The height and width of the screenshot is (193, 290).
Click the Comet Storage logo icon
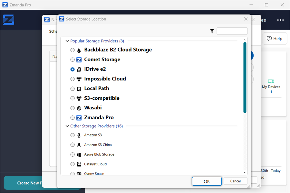[79, 60]
